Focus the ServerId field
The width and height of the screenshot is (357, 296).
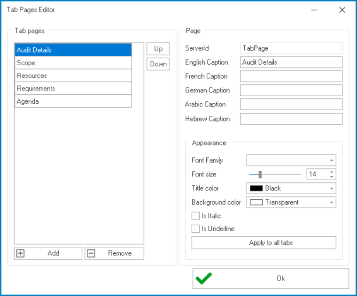pos(291,48)
